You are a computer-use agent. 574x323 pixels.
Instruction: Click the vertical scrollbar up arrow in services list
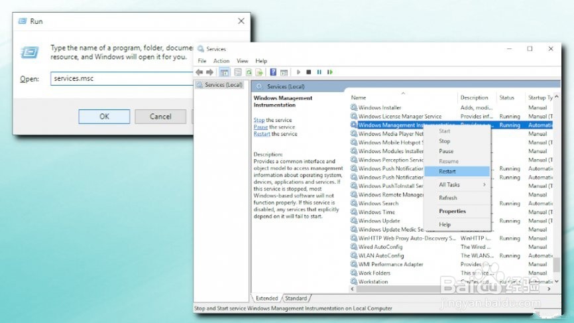(557, 97)
